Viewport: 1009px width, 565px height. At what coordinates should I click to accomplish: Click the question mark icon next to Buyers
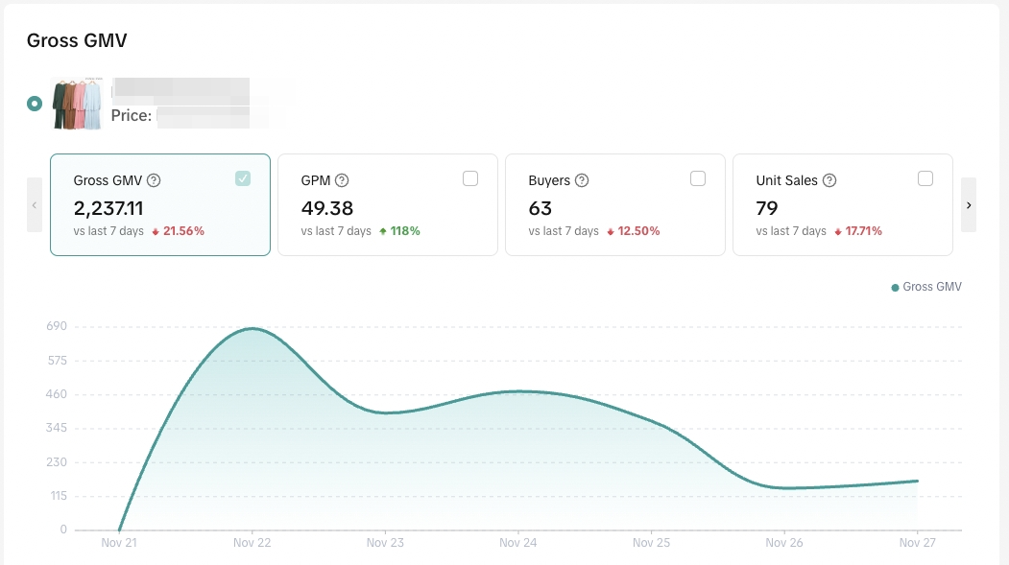pyautogui.click(x=582, y=180)
